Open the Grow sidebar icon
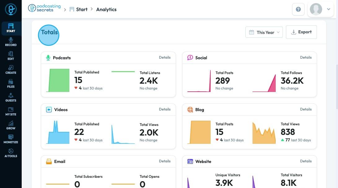This screenshot has height=188, width=338. coord(11,125)
